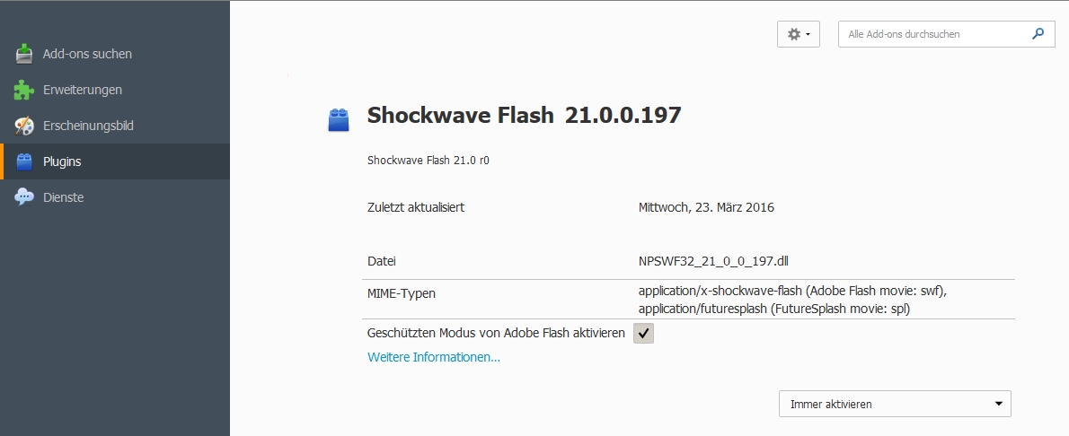Click the Add-ons suchen download icon
Screen dimensions: 1069x436
(x=25, y=54)
